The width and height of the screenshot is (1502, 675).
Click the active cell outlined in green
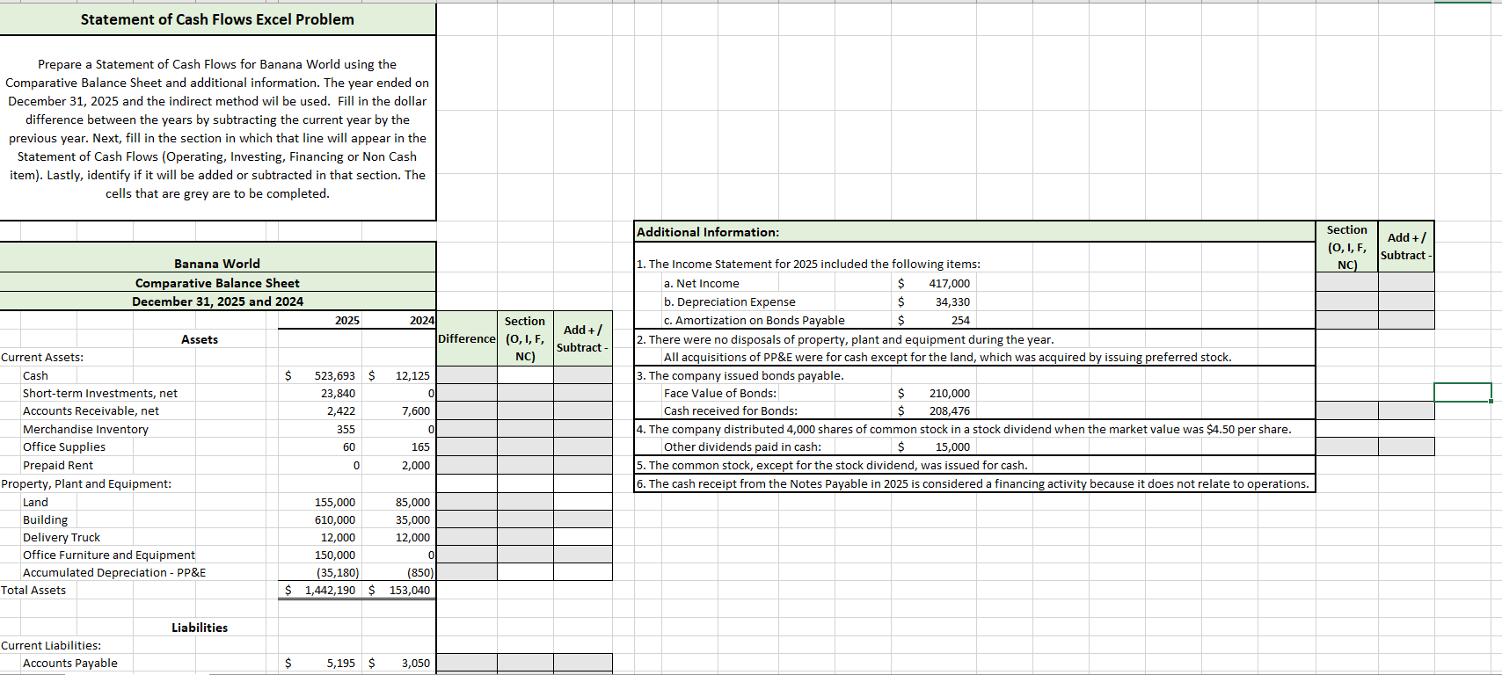tap(1462, 392)
